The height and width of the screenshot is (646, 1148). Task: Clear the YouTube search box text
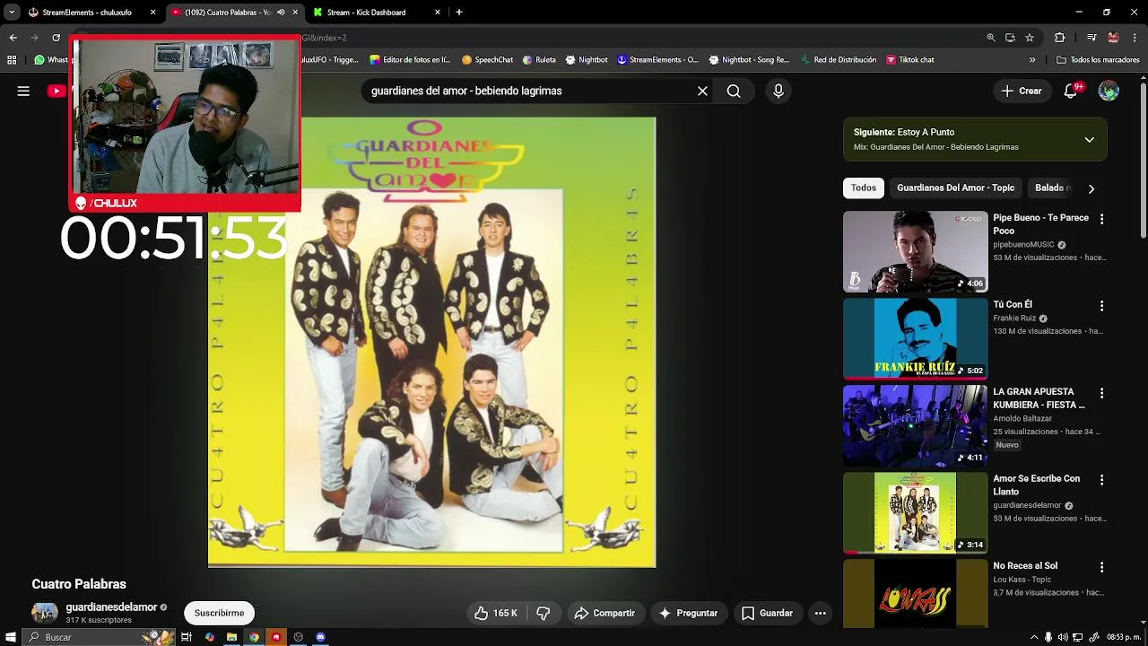tap(702, 91)
